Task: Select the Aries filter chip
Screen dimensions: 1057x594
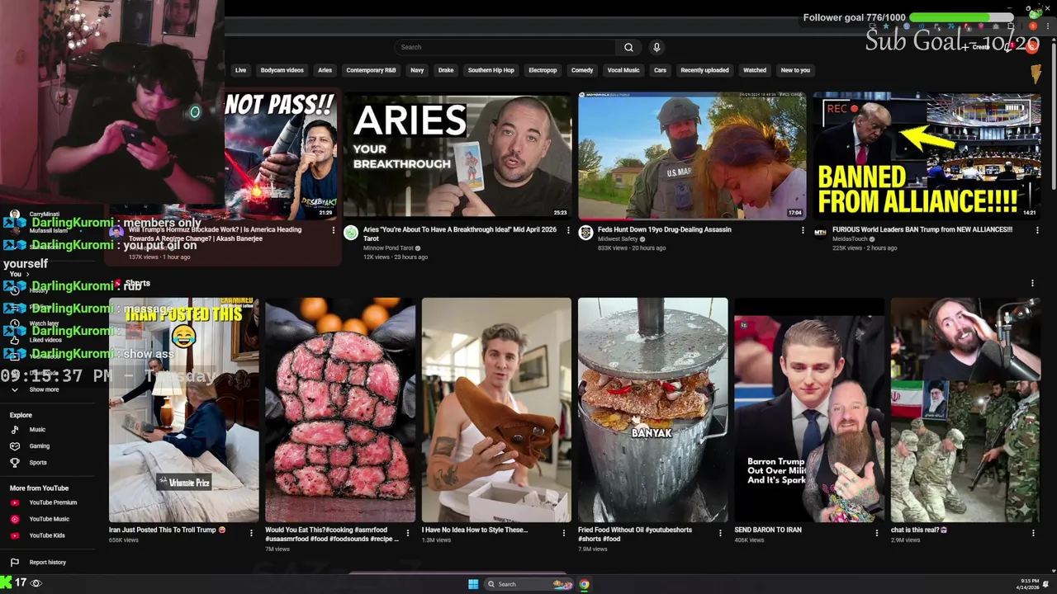Action: click(325, 70)
